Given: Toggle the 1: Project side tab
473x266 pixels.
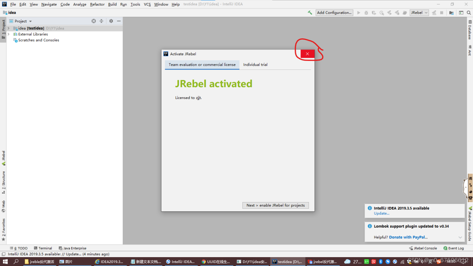Looking at the screenshot, I should click(x=3, y=30).
